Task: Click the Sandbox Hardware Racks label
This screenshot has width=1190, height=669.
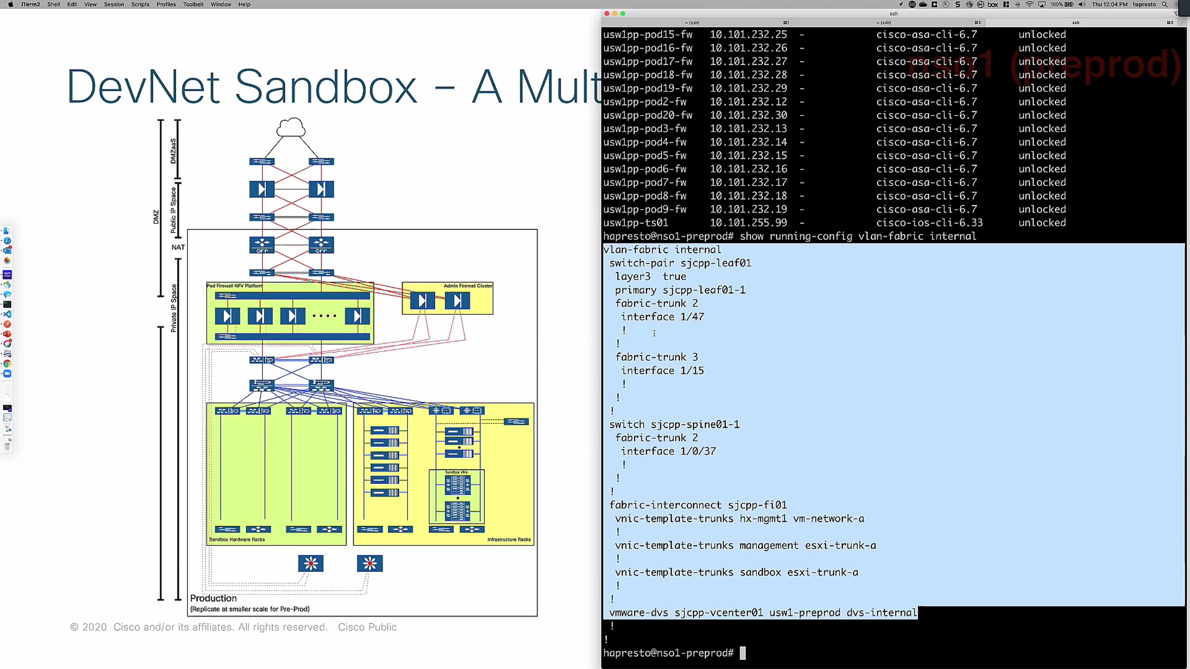Action: (x=237, y=540)
